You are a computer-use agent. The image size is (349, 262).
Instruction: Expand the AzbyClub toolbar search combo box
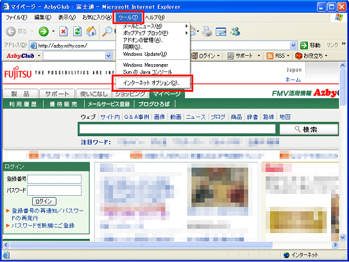pos(108,56)
